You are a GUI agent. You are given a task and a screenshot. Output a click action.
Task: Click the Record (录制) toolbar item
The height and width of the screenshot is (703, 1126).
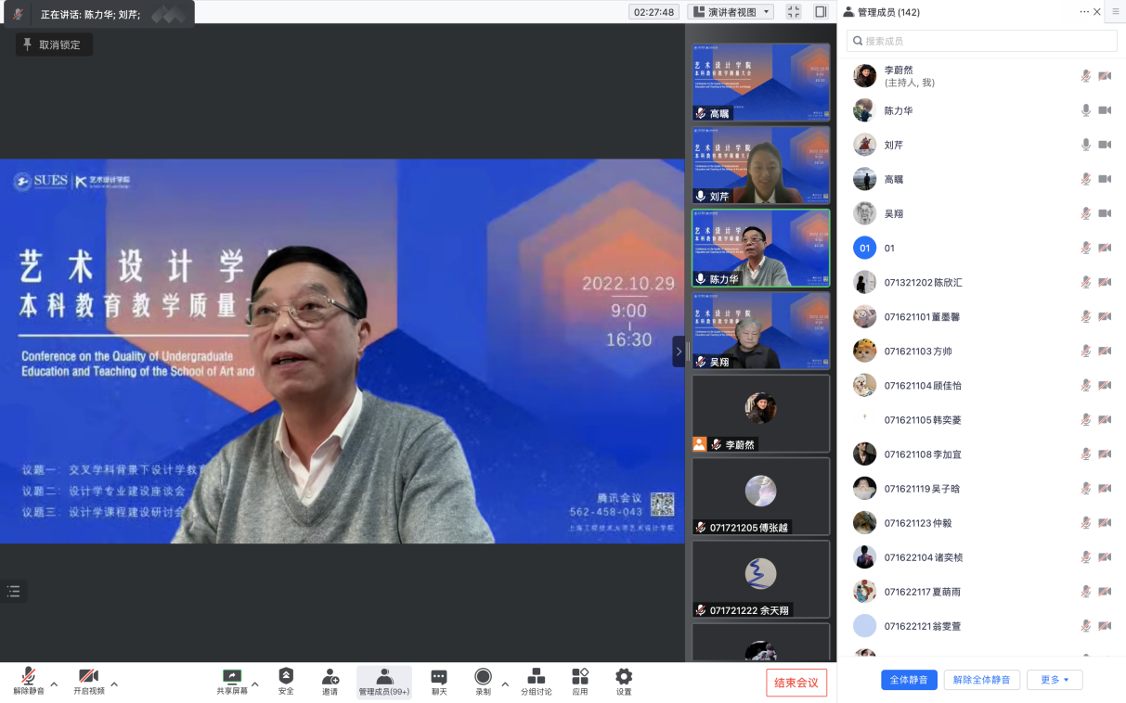tap(483, 680)
